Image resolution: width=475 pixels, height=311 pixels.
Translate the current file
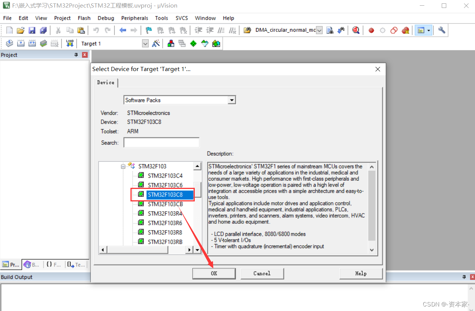(9, 43)
